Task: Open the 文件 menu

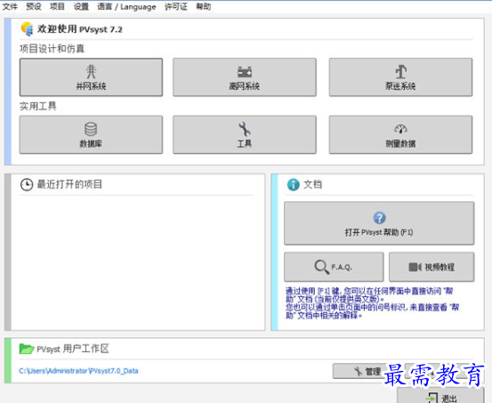Action: click(x=10, y=6)
